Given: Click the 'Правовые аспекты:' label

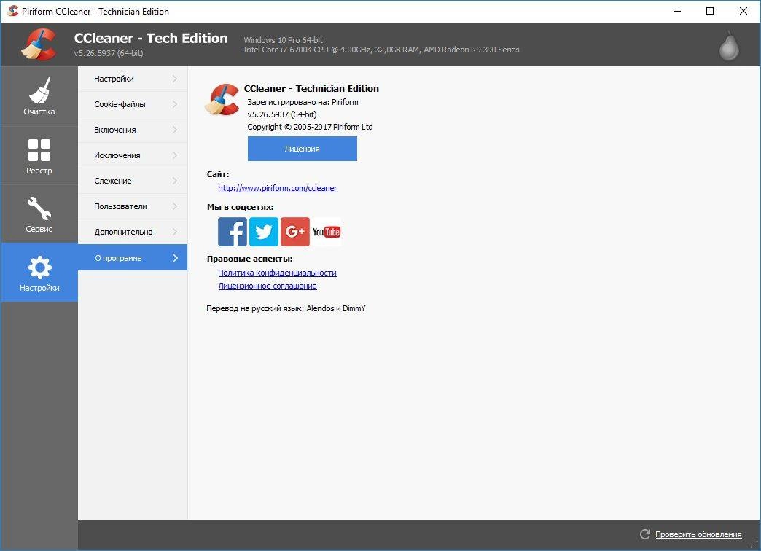Looking at the screenshot, I should tap(250, 259).
